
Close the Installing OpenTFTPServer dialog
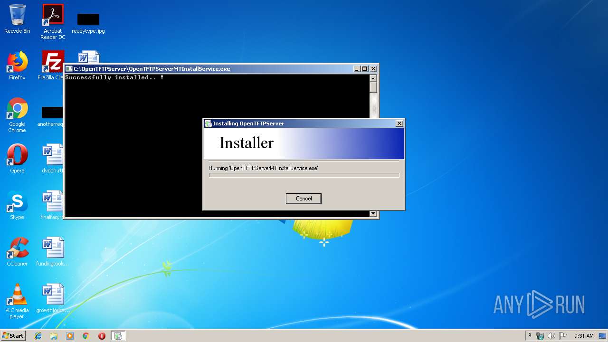click(x=399, y=123)
